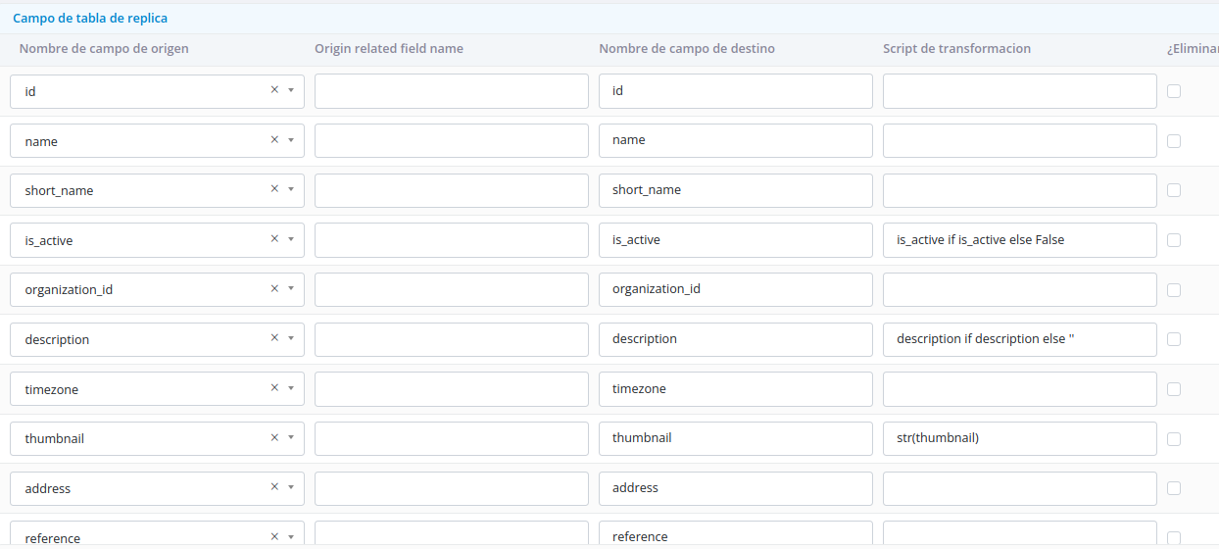
Task: Open the 'description' origin field dropdown arrow
Action: point(291,339)
